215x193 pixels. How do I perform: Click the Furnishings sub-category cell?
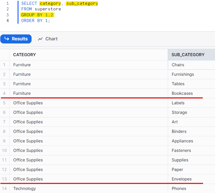pyautogui.click(x=183, y=74)
